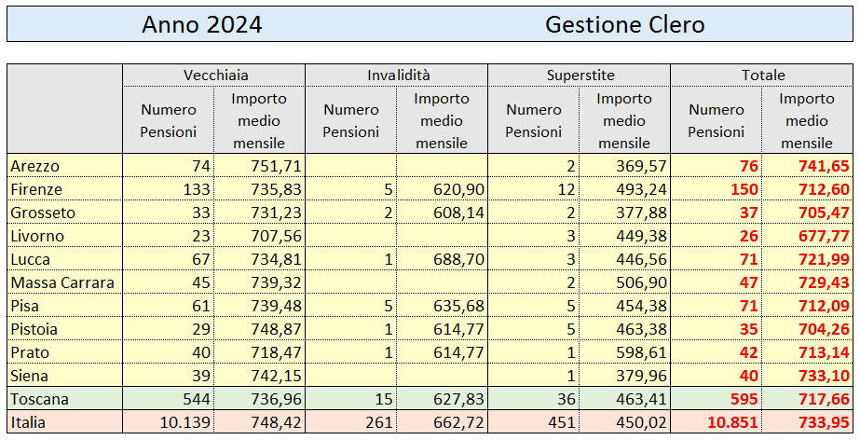Click the Anno 2024 title

202,24
